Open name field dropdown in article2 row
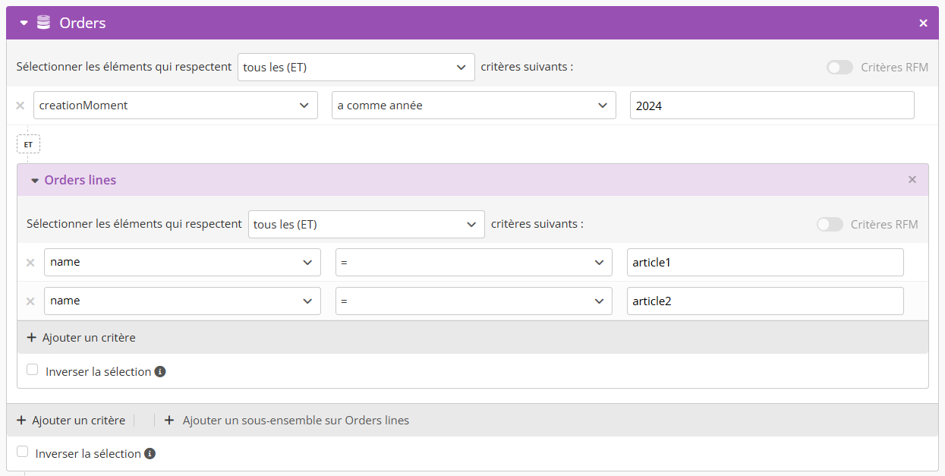This screenshot has height=476, width=945. 182,301
